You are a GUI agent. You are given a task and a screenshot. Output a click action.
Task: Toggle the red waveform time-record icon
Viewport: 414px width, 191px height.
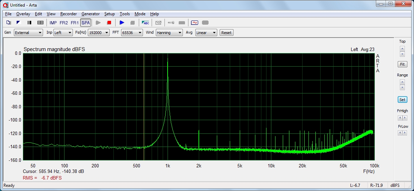tap(195, 23)
